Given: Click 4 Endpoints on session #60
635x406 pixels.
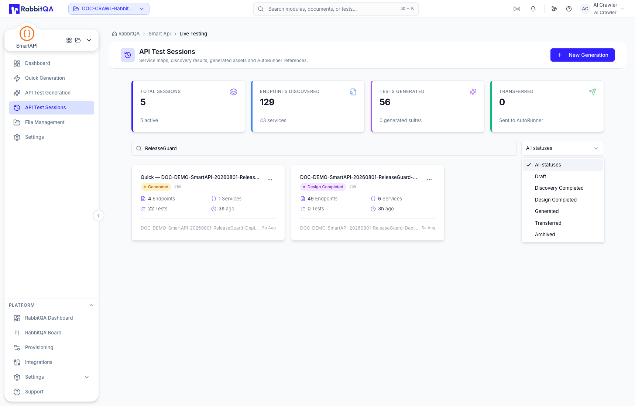Looking at the screenshot, I should pyautogui.click(x=158, y=199).
